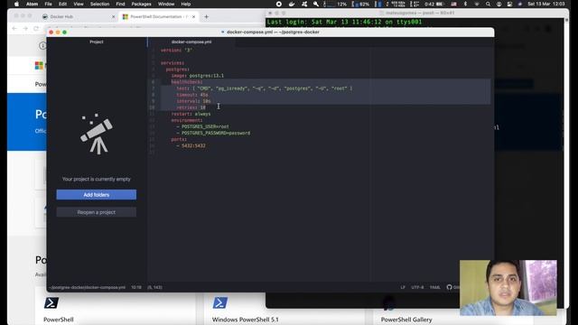Open the PowerShell Gallery link
Screen dimensions: 578x325
(x=406, y=320)
